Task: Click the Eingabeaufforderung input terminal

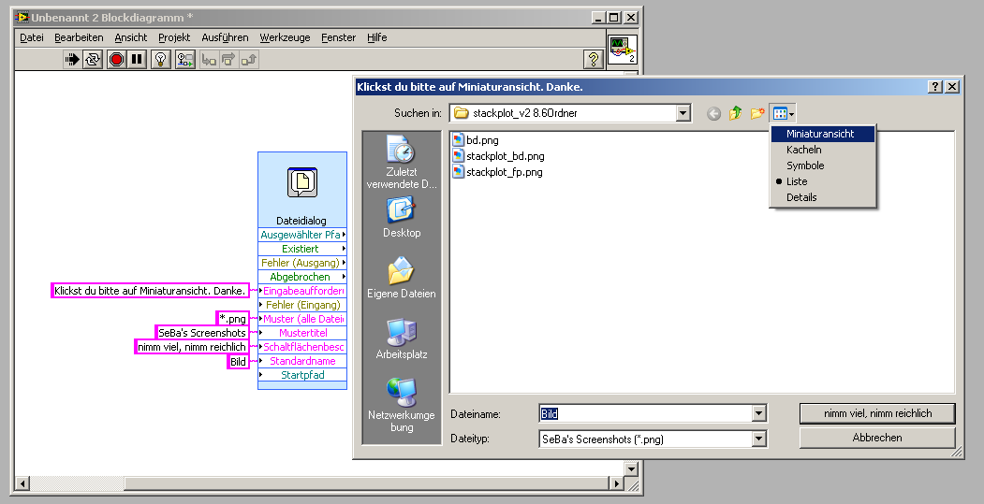Action: click(301, 291)
